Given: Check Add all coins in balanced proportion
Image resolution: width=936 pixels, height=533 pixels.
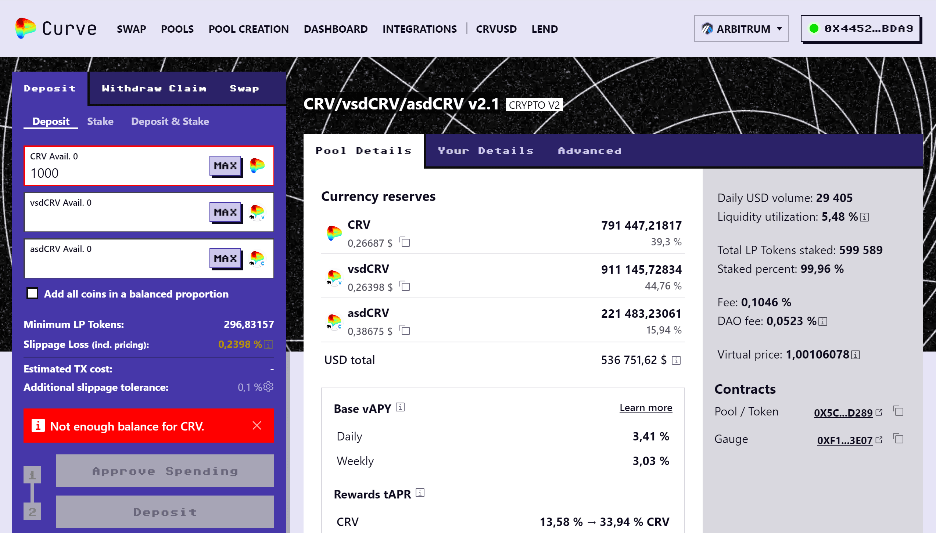Looking at the screenshot, I should tap(32, 293).
